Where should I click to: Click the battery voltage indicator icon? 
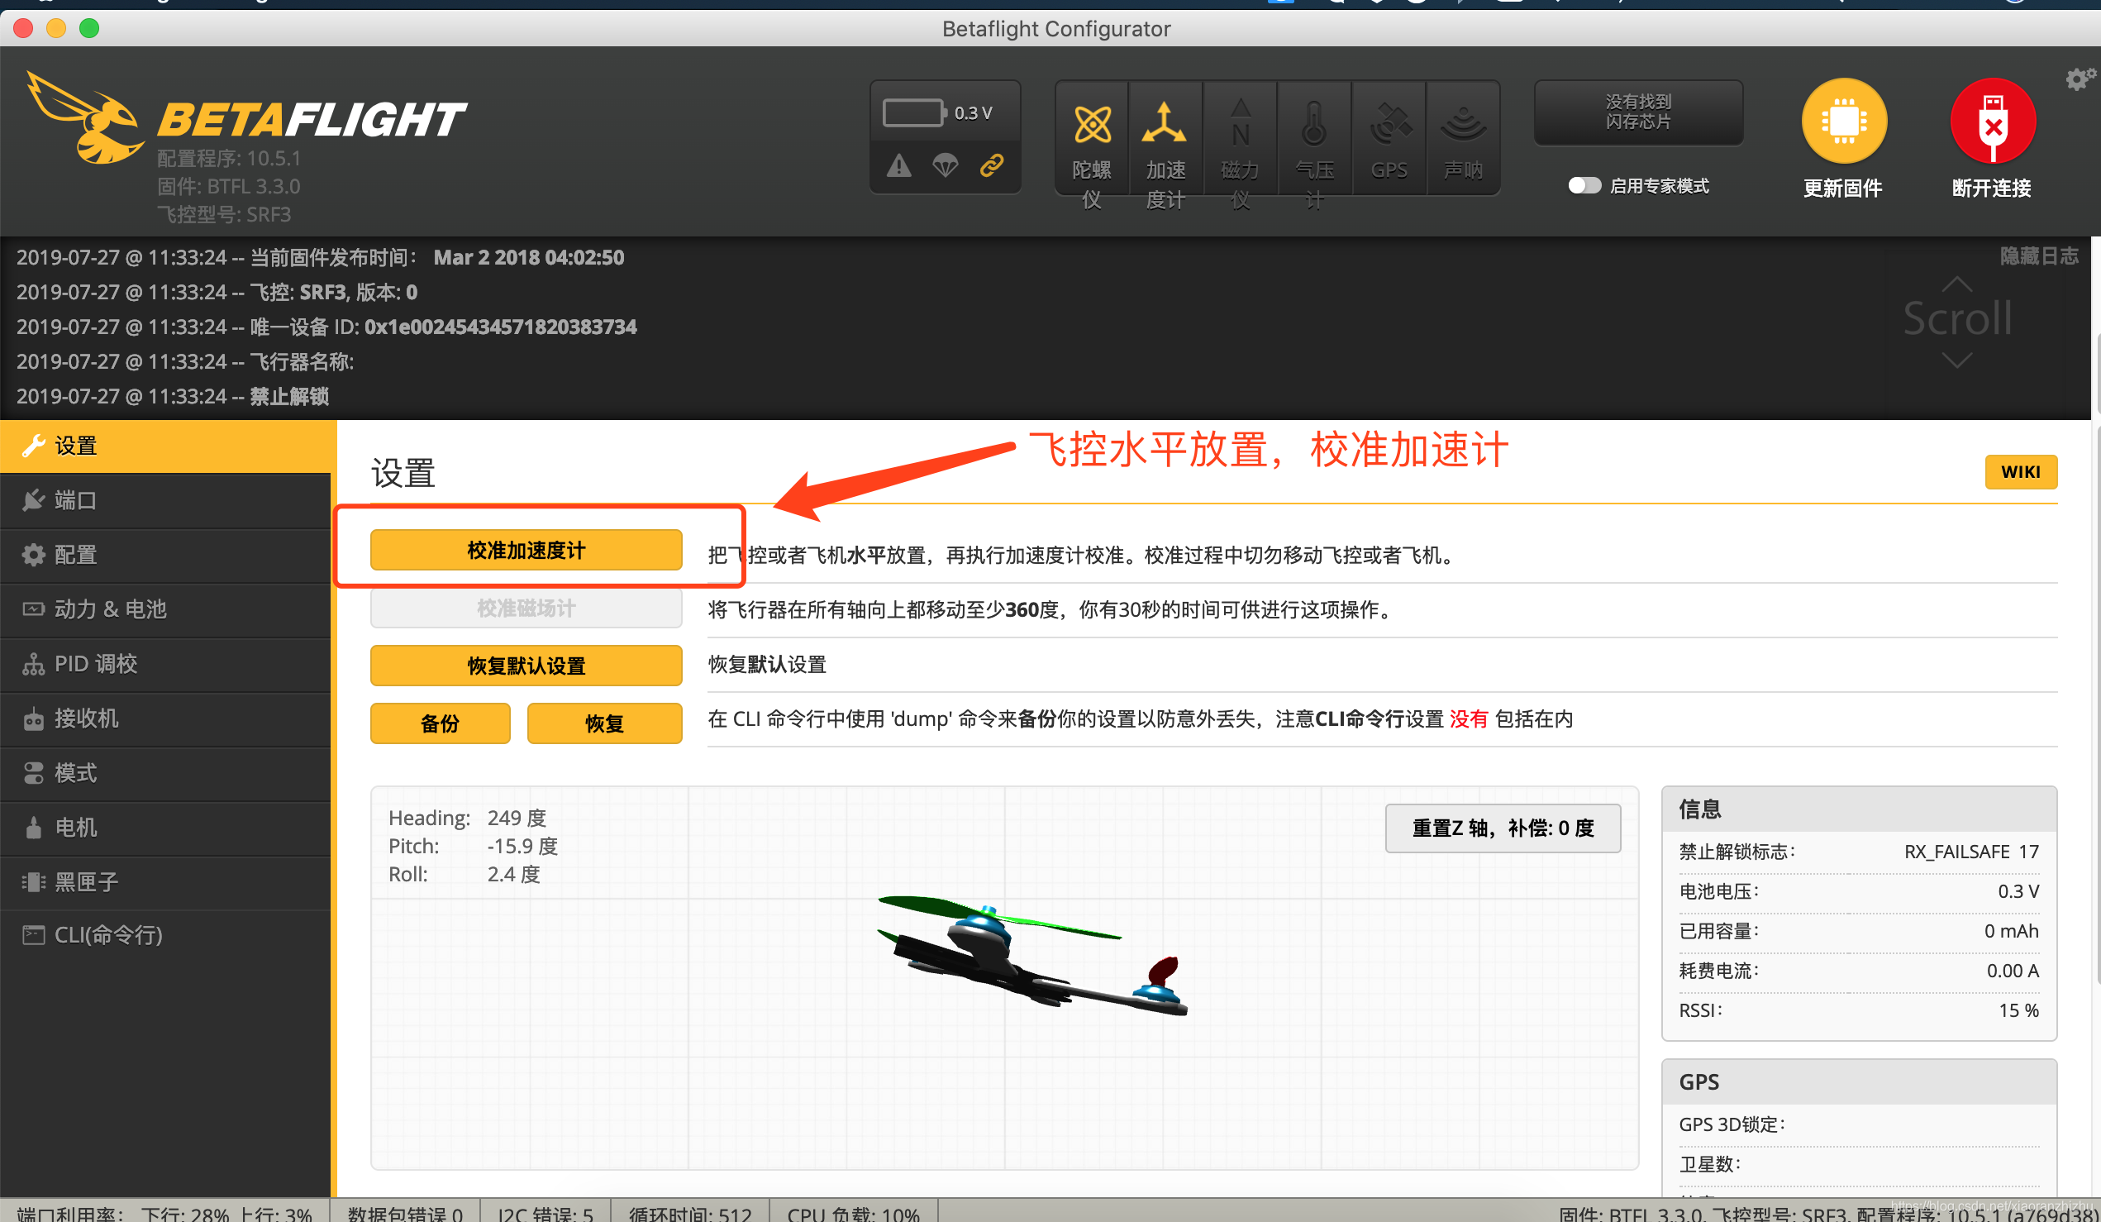(x=914, y=112)
